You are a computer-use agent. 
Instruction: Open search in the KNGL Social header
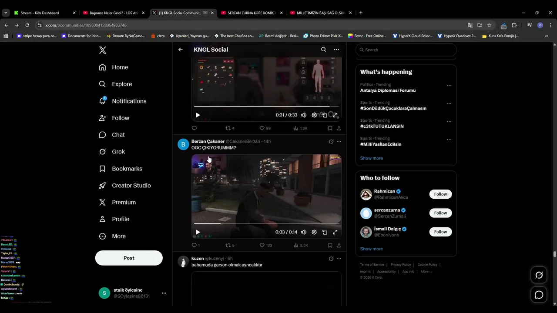[324, 50]
